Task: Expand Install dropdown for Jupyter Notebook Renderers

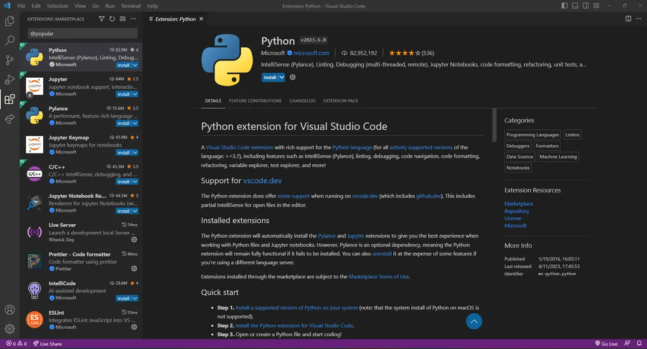Action: point(135,211)
